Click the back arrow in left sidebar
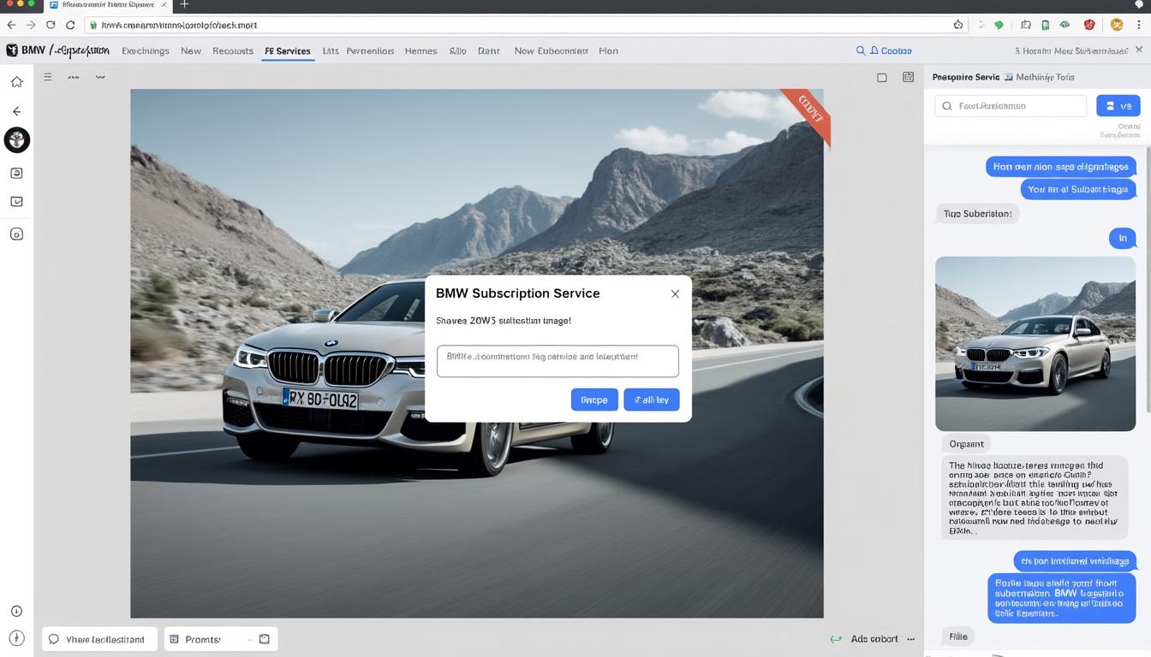 pyautogui.click(x=16, y=111)
